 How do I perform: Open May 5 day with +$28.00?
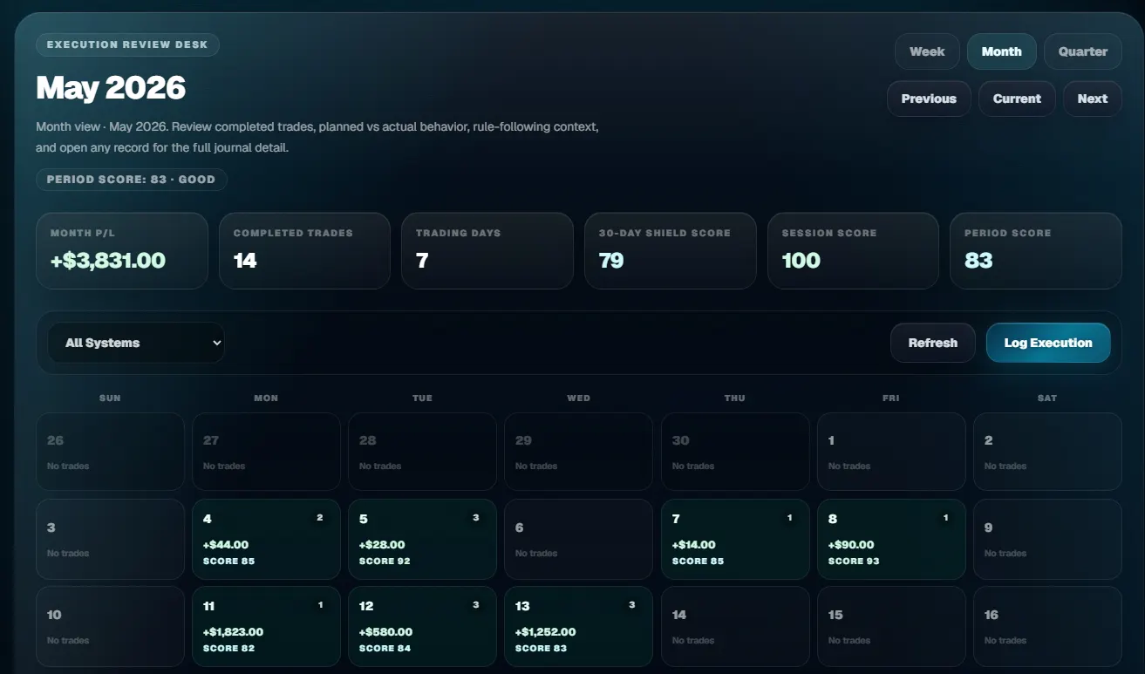click(422, 539)
